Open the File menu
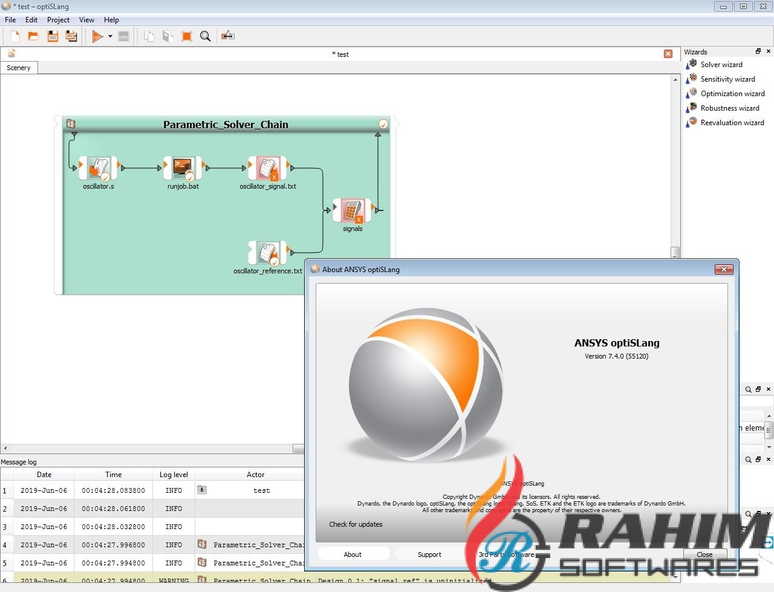This screenshot has width=774, height=592. tap(10, 20)
